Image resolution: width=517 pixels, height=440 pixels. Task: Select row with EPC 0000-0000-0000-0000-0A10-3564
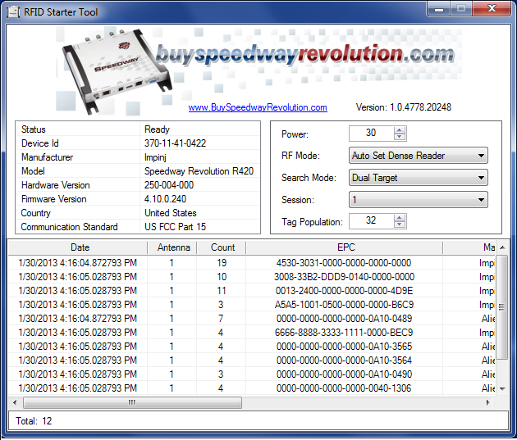tap(252, 361)
